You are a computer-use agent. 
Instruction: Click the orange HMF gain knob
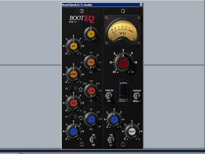(73, 74)
